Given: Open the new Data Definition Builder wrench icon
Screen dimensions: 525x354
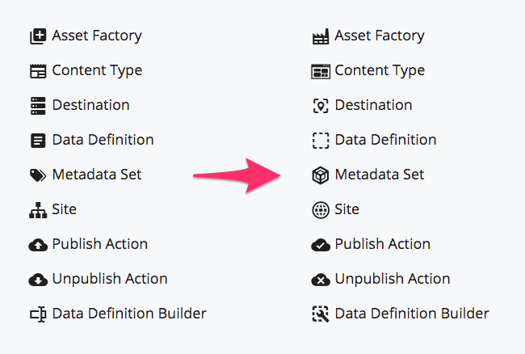Looking at the screenshot, I should tap(321, 314).
